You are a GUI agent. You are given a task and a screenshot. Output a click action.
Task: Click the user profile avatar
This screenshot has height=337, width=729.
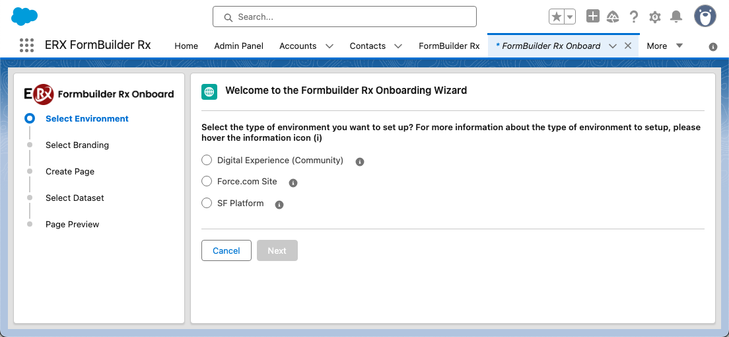pos(705,17)
